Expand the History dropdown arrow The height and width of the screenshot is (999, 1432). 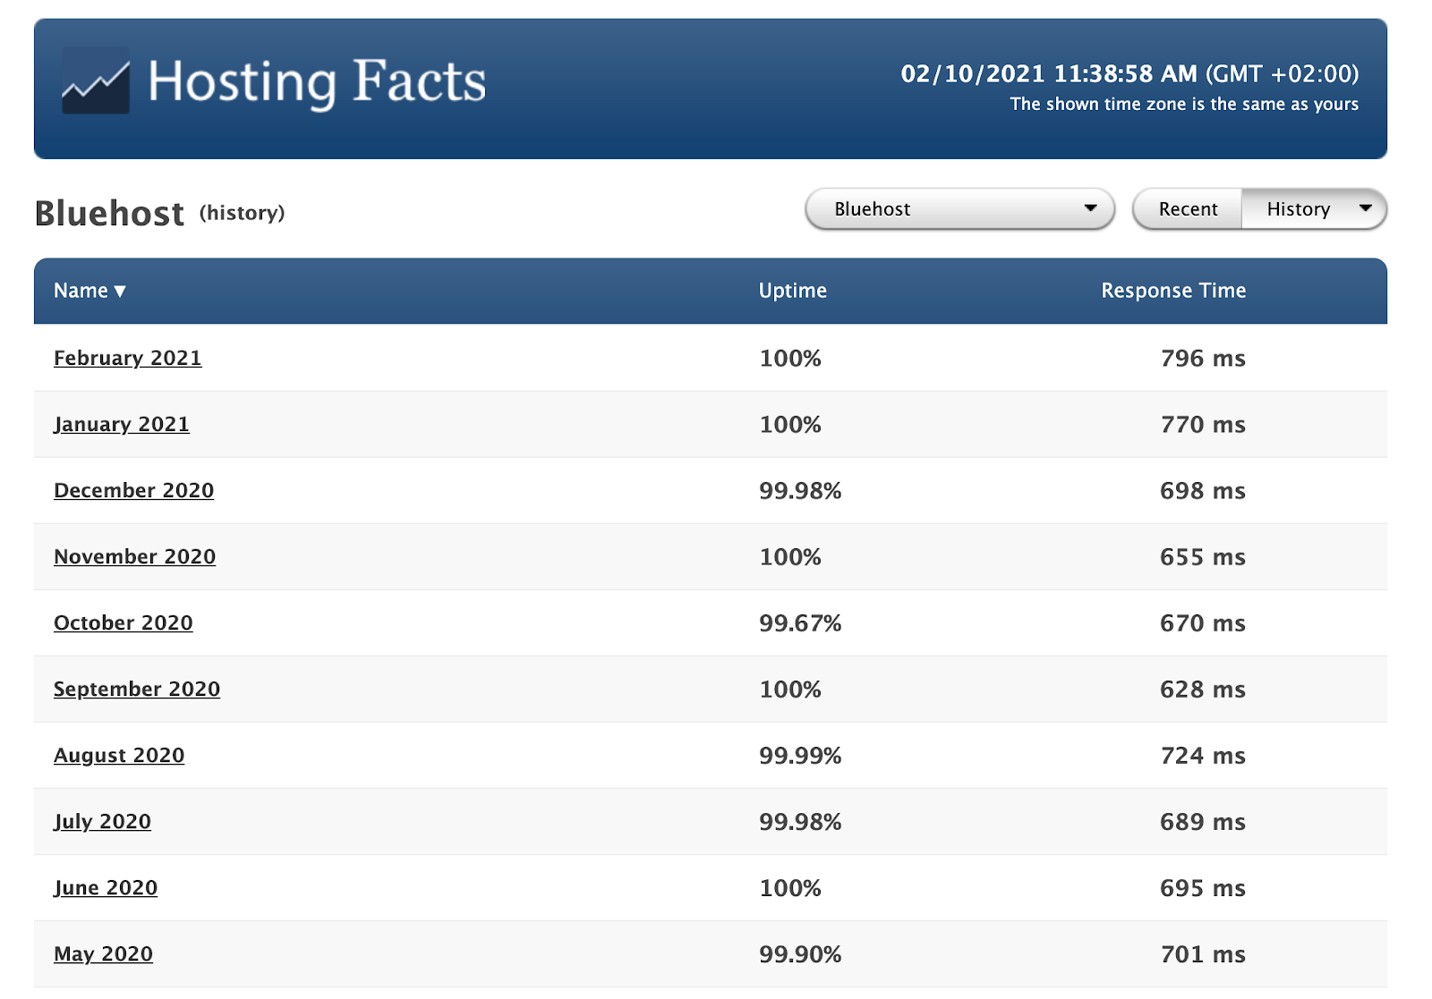coord(1366,208)
